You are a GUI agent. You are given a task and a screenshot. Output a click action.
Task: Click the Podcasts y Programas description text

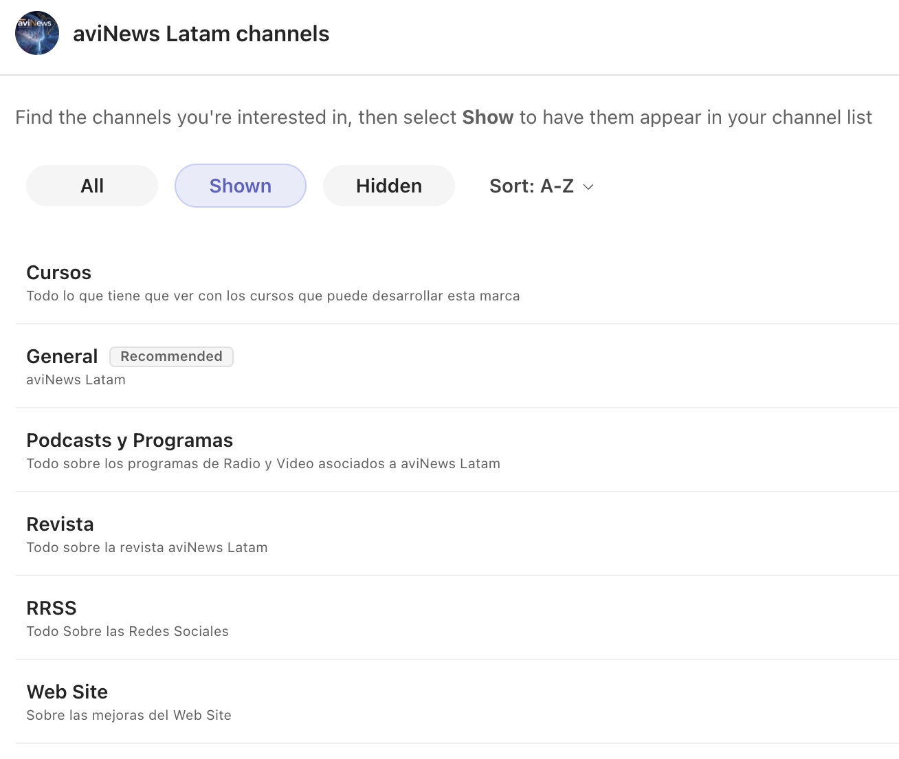(x=263, y=464)
